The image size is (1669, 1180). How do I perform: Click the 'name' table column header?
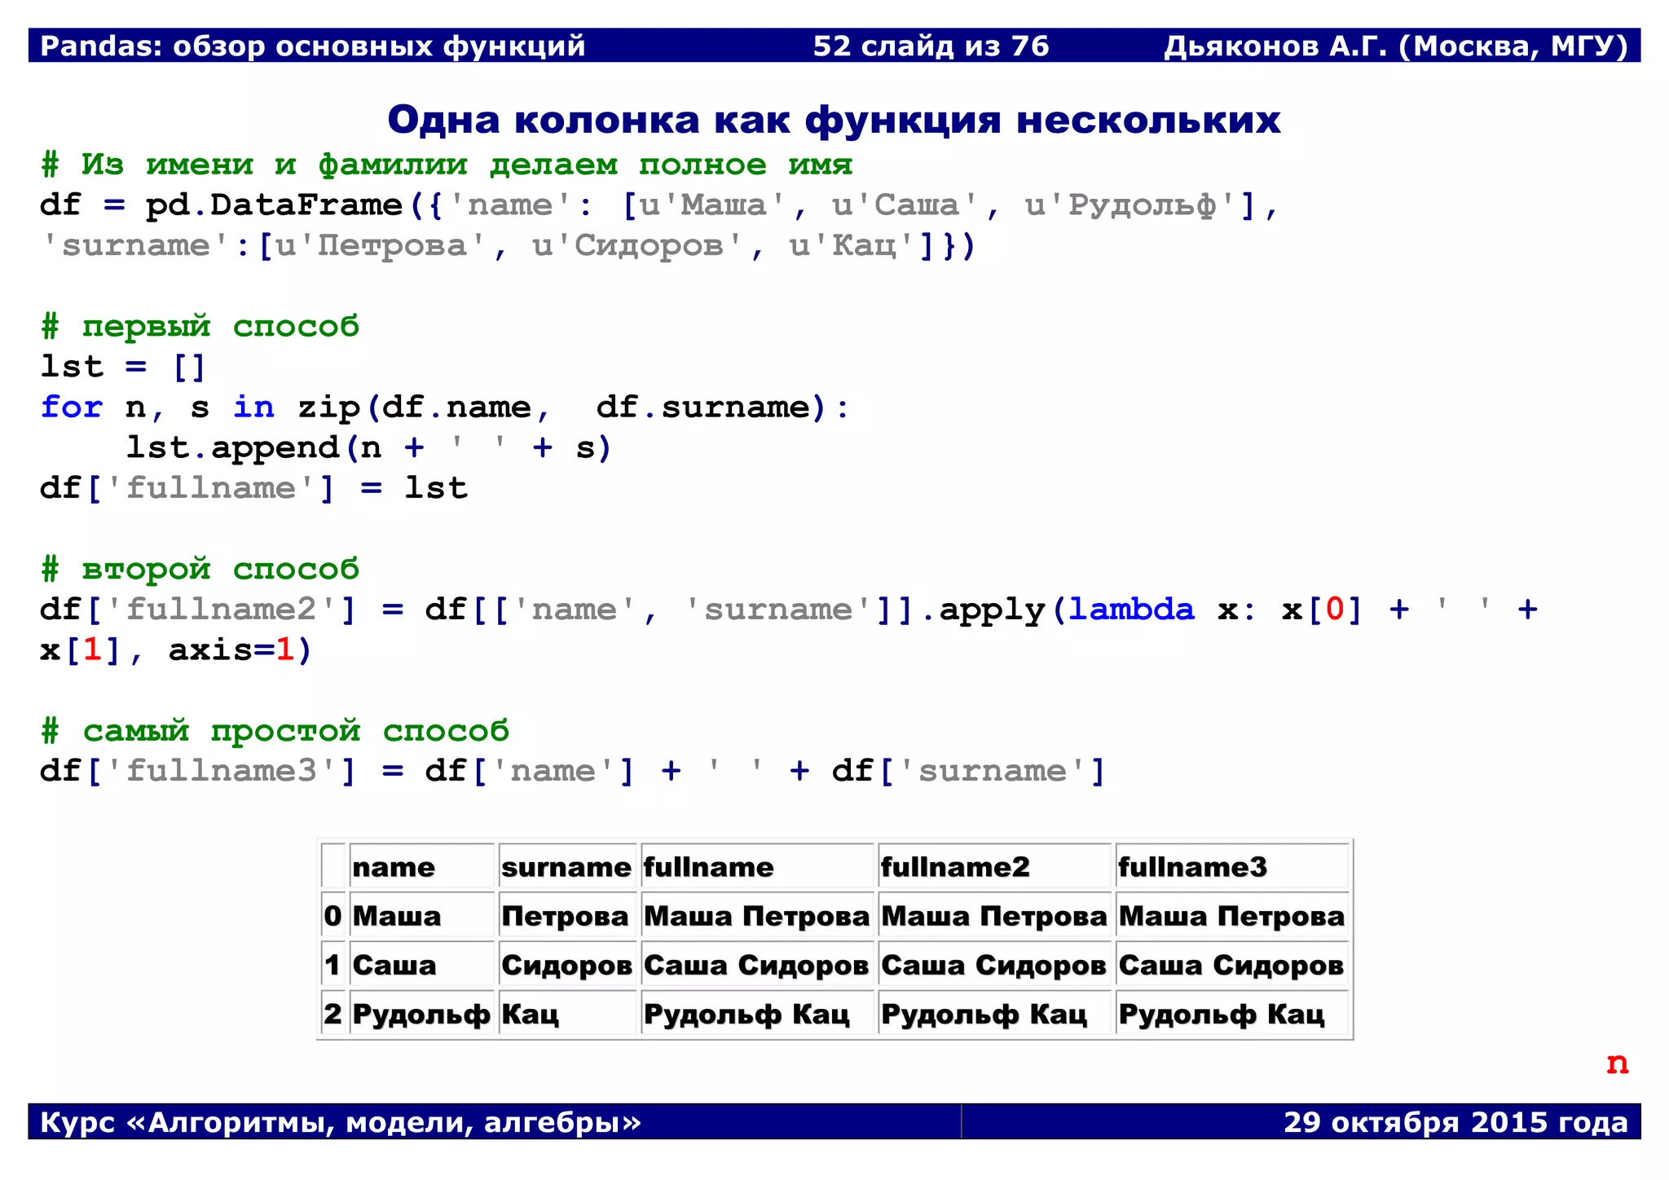click(x=422, y=866)
